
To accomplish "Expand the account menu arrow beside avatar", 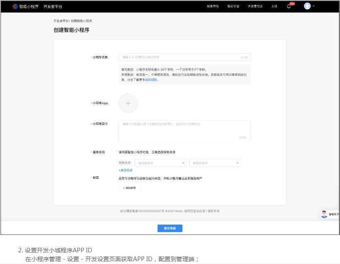I will coord(313,6).
